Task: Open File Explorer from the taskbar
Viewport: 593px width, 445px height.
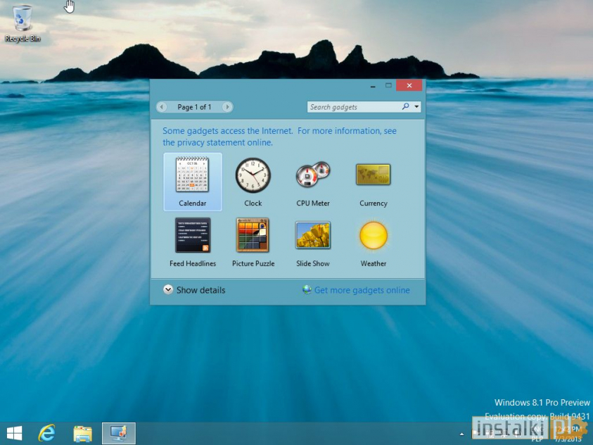Action: [82, 433]
